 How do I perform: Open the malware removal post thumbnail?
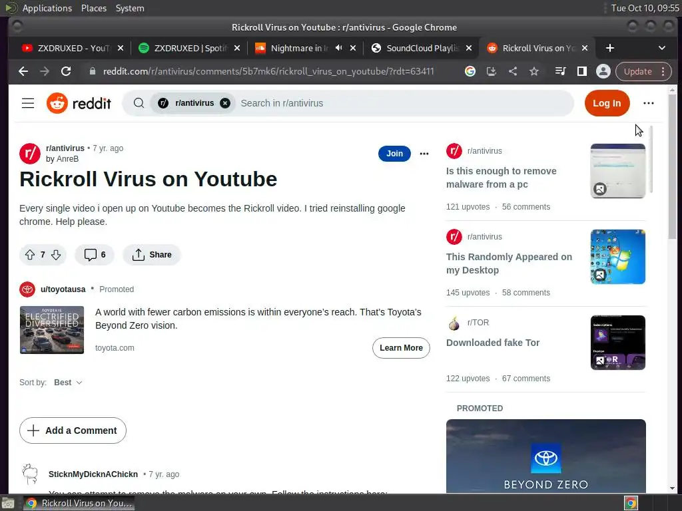click(617, 171)
